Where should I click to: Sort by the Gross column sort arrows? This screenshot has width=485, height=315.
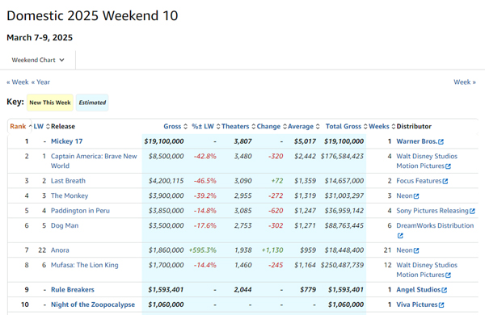click(x=185, y=127)
